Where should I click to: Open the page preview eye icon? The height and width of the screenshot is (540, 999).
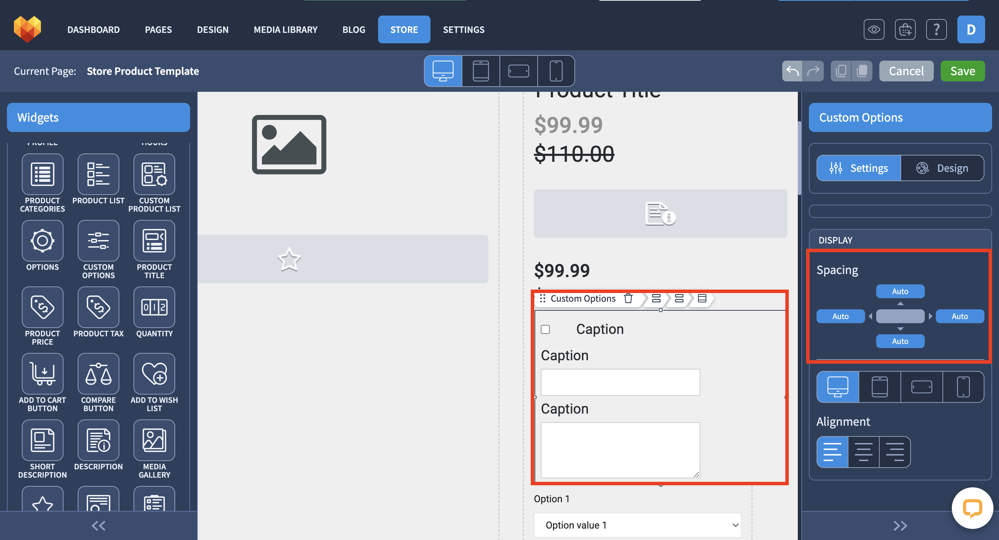[874, 29]
